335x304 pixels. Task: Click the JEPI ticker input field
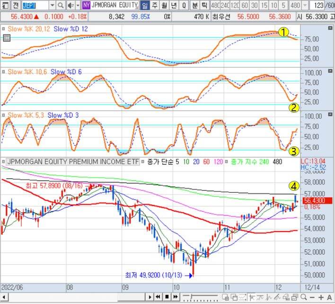pos(35,5)
